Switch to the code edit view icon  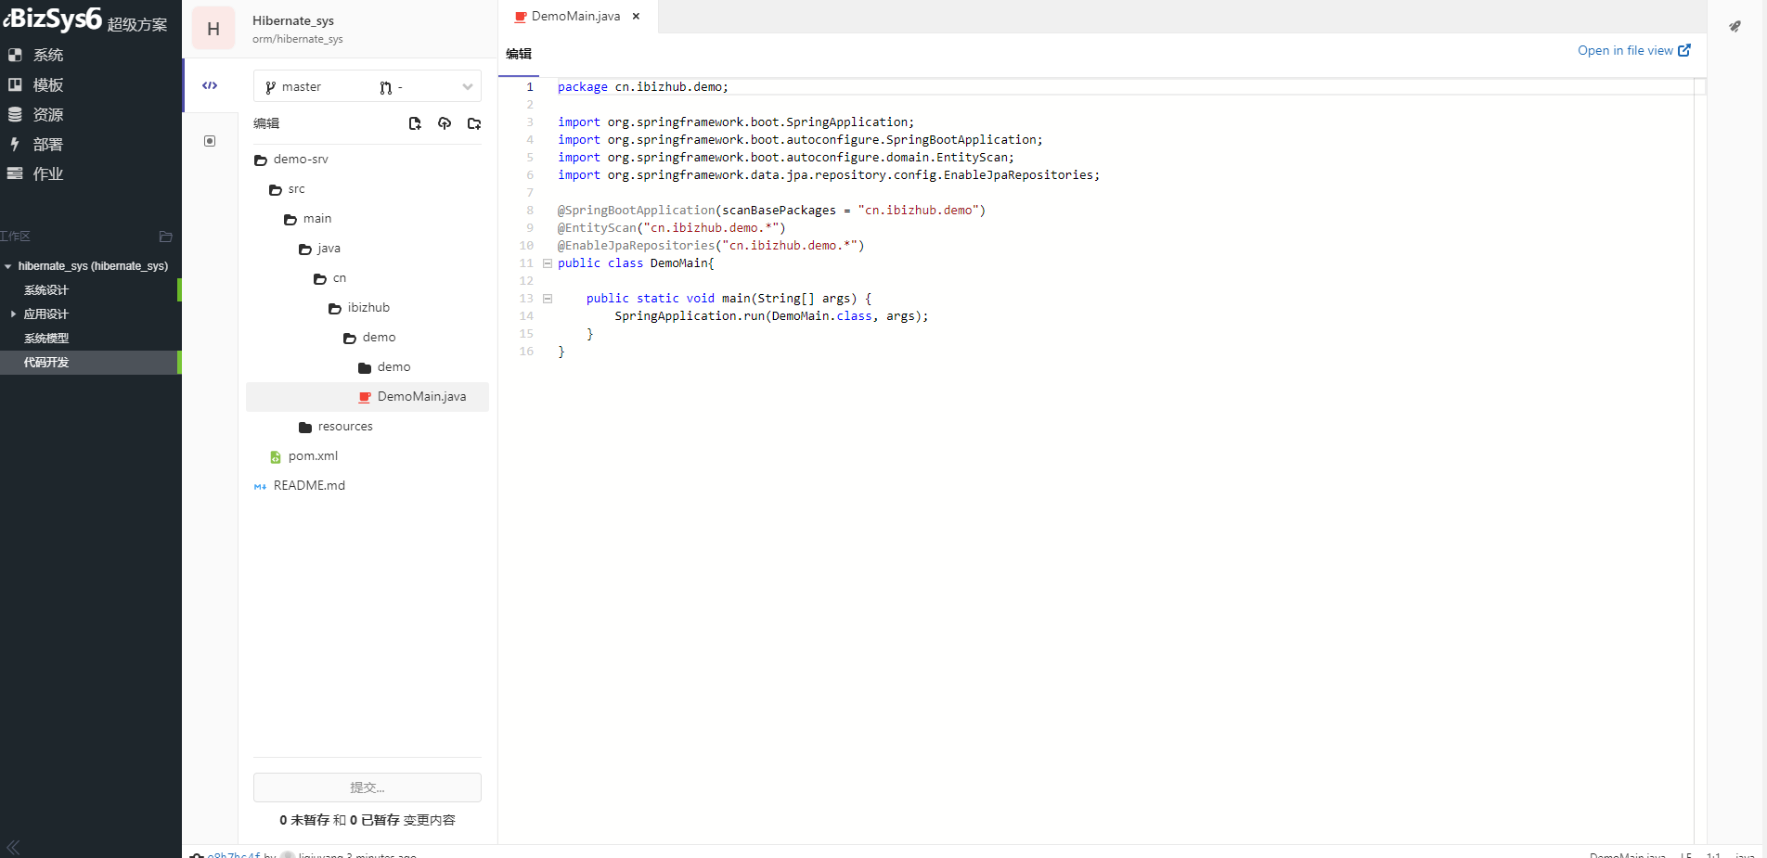click(210, 85)
